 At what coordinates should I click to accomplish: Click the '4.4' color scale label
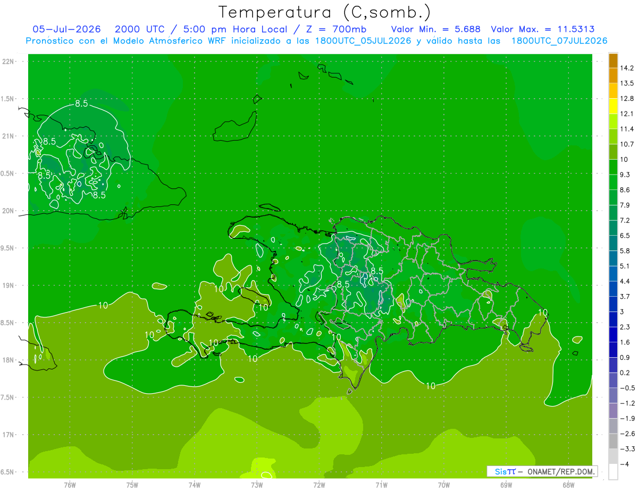[x=625, y=281]
